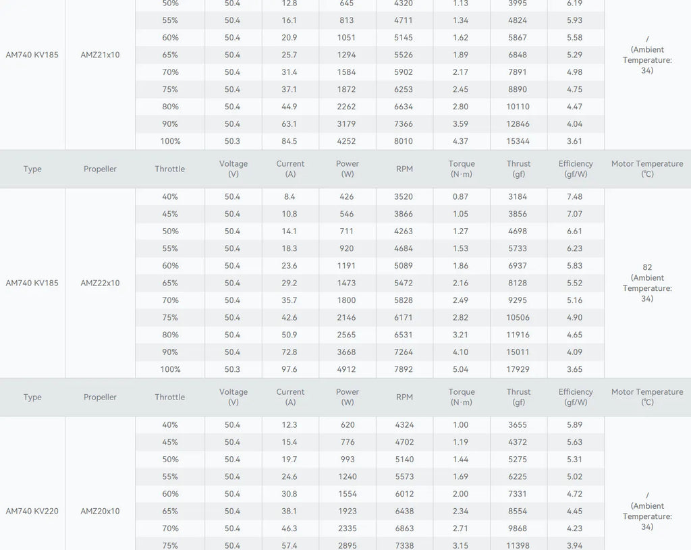691x550 pixels.
Task: Select RPM value 4324 in KV220 table
Action: [405, 425]
